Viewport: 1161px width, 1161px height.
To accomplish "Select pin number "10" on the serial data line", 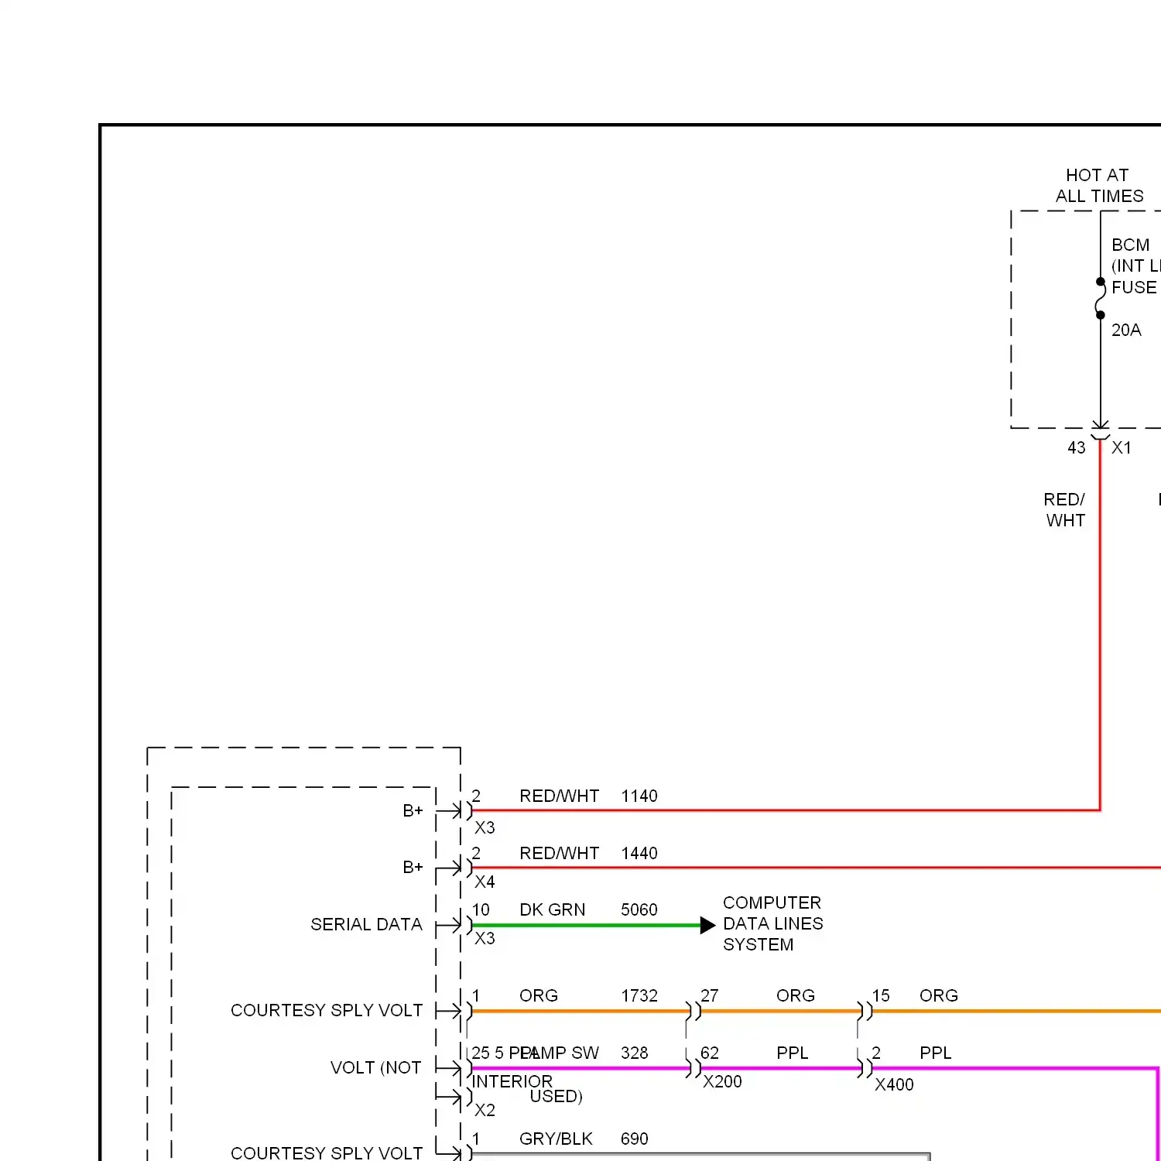I will [x=481, y=909].
